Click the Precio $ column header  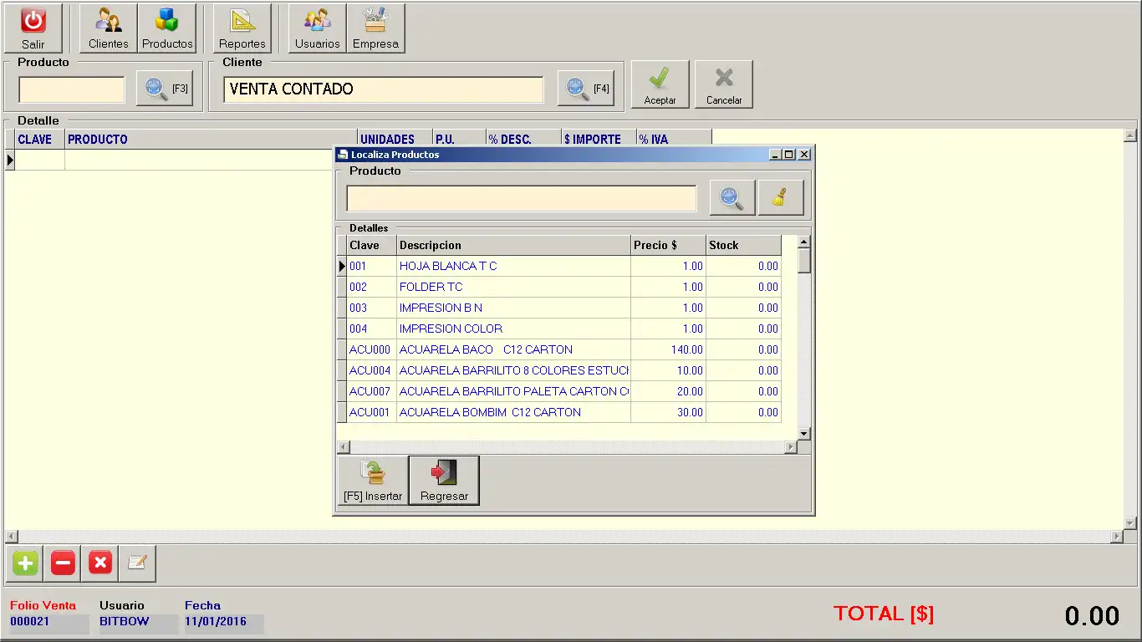[668, 245]
